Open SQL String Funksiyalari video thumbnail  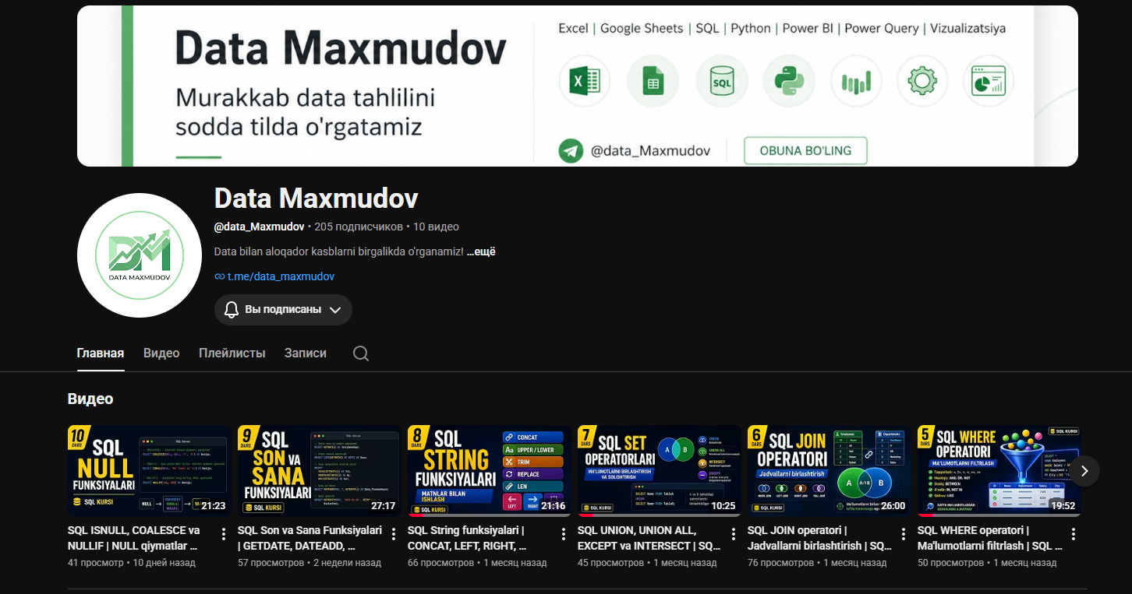[x=490, y=471]
